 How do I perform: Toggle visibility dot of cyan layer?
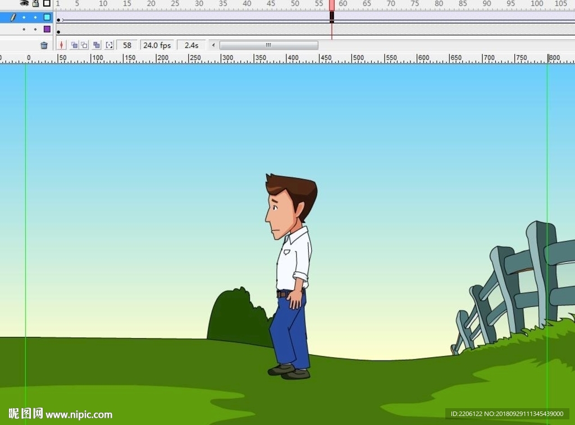[24, 17]
